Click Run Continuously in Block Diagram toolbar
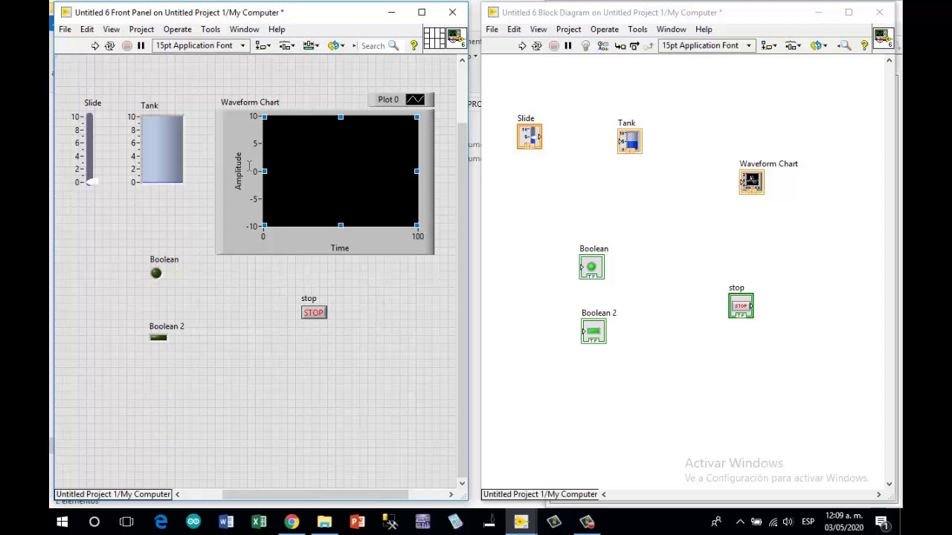The image size is (952, 535). (537, 46)
